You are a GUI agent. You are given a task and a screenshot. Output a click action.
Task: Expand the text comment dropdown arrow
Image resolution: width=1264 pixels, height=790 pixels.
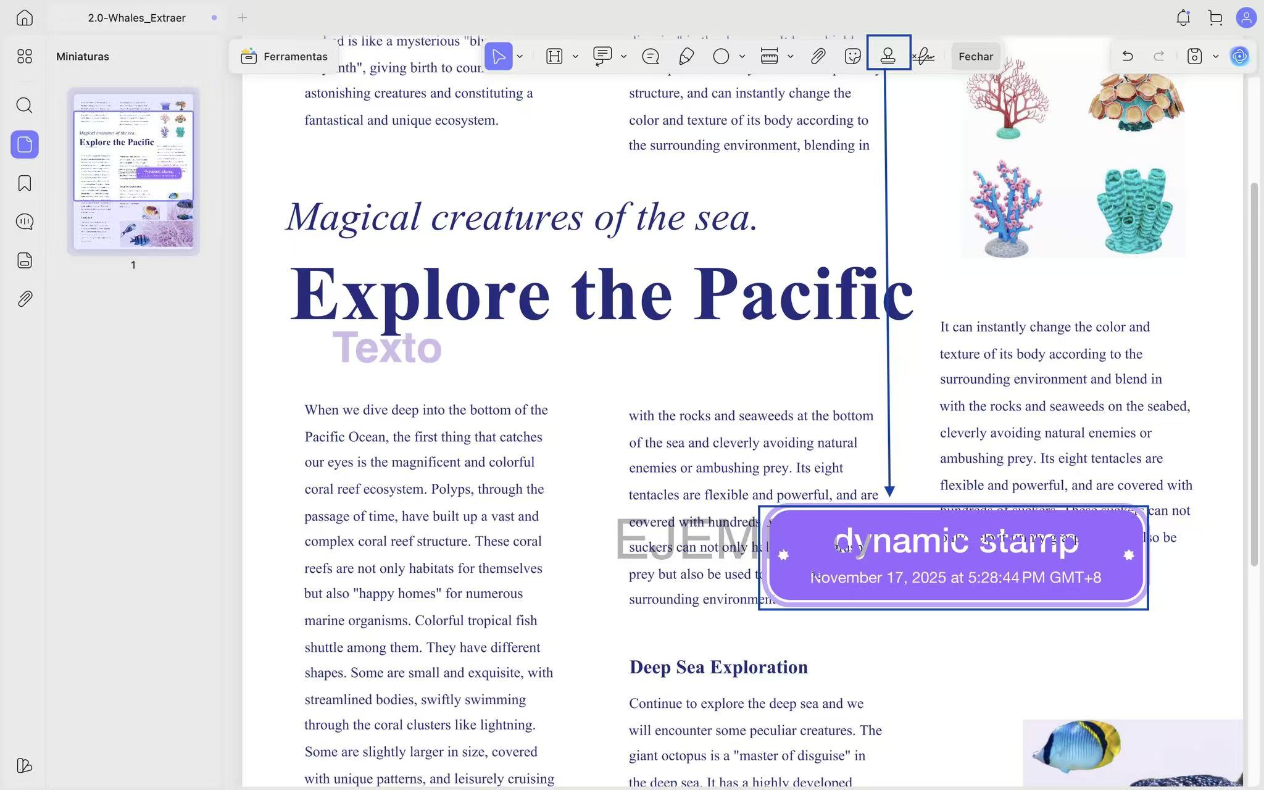point(623,56)
